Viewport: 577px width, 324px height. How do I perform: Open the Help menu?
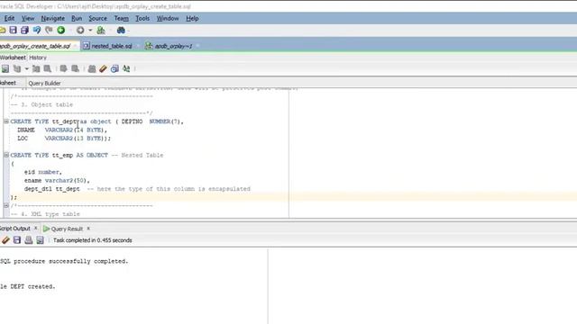point(192,18)
